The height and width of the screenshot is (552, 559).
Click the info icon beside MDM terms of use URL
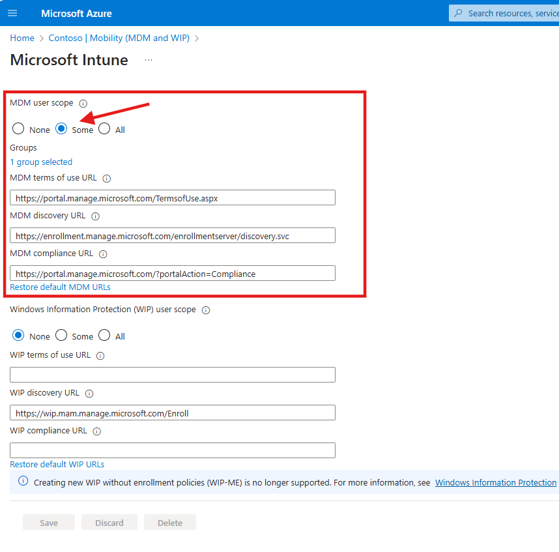(107, 179)
